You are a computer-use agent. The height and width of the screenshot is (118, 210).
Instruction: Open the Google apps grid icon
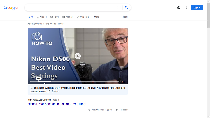[x=186, y=8]
